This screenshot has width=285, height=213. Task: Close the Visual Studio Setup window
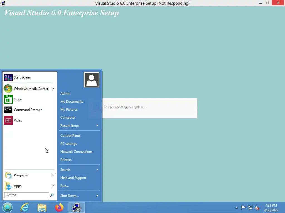coord(278,3)
